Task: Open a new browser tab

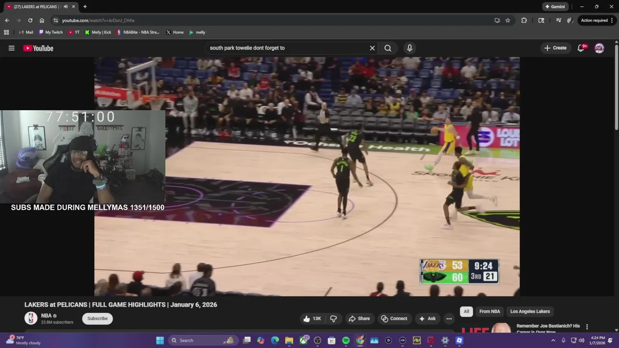Action: click(85, 7)
